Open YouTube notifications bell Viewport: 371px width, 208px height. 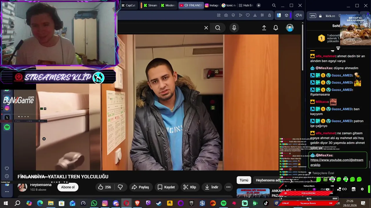click(x=276, y=28)
